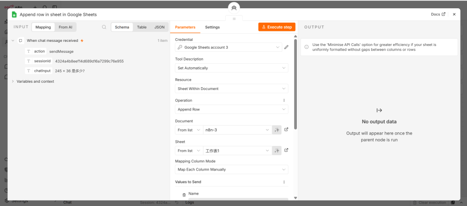This screenshot has width=467, height=206.
Task: Open the Docs external link
Action: [438, 14]
